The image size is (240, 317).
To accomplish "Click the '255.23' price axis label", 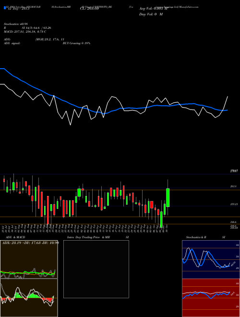I will [x=234, y=204].
